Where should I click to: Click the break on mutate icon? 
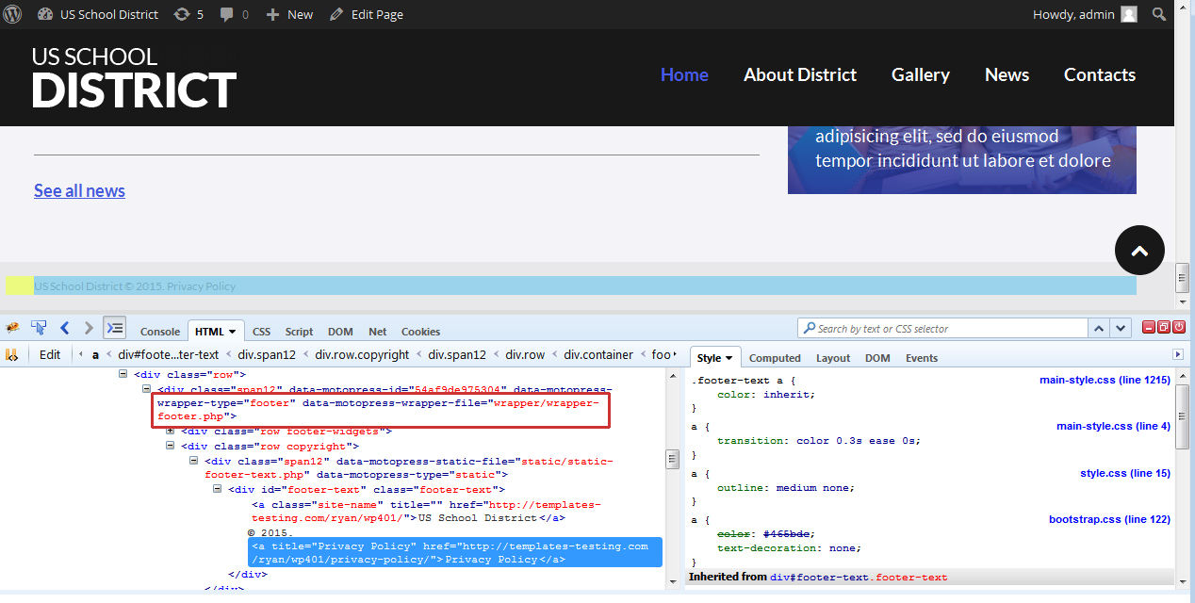click(12, 355)
